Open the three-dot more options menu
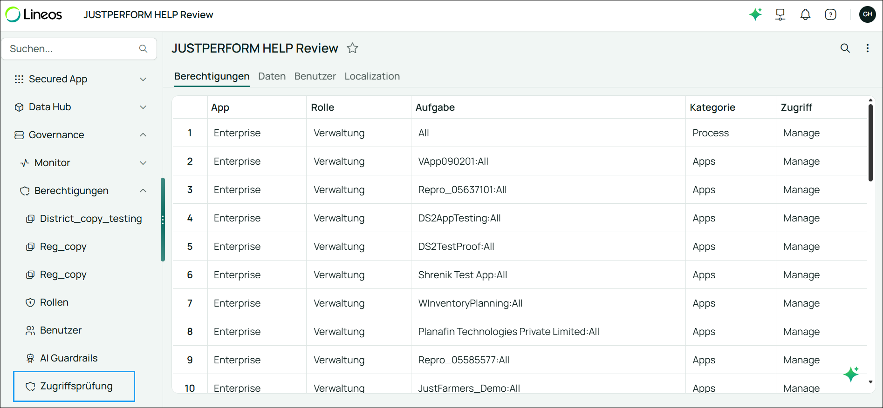 point(867,48)
